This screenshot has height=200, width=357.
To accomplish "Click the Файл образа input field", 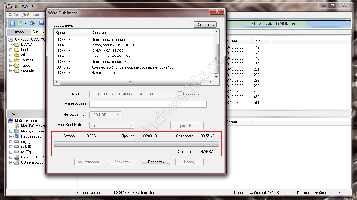I will coord(148,104).
